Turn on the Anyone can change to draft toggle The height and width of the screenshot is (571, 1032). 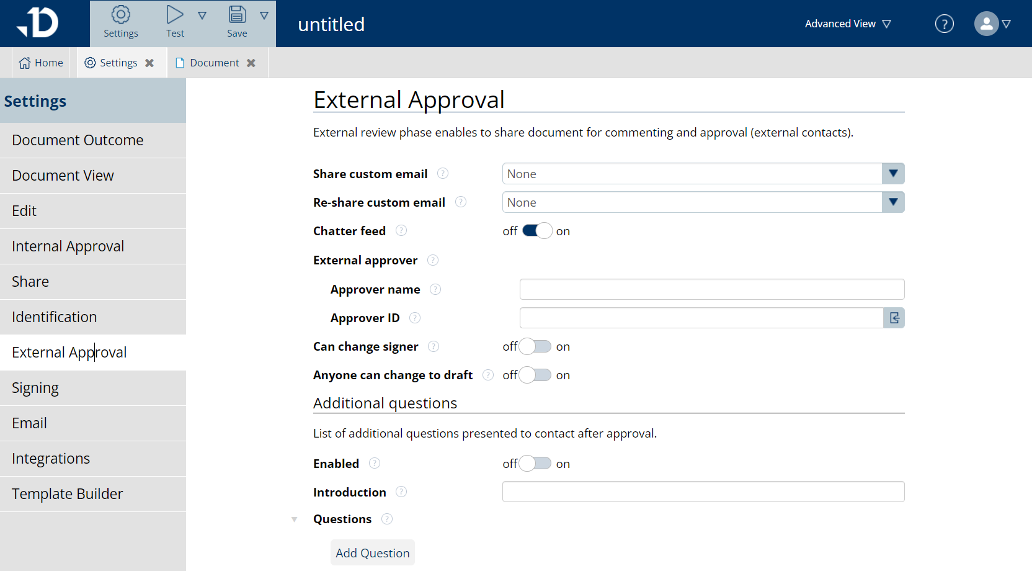pos(535,375)
